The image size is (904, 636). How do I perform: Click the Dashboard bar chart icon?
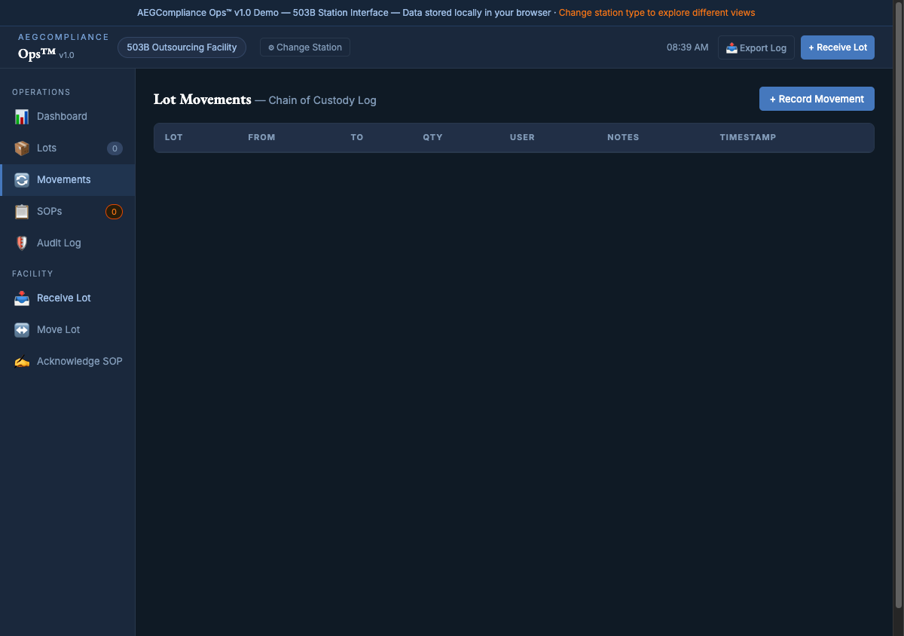coord(22,117)
